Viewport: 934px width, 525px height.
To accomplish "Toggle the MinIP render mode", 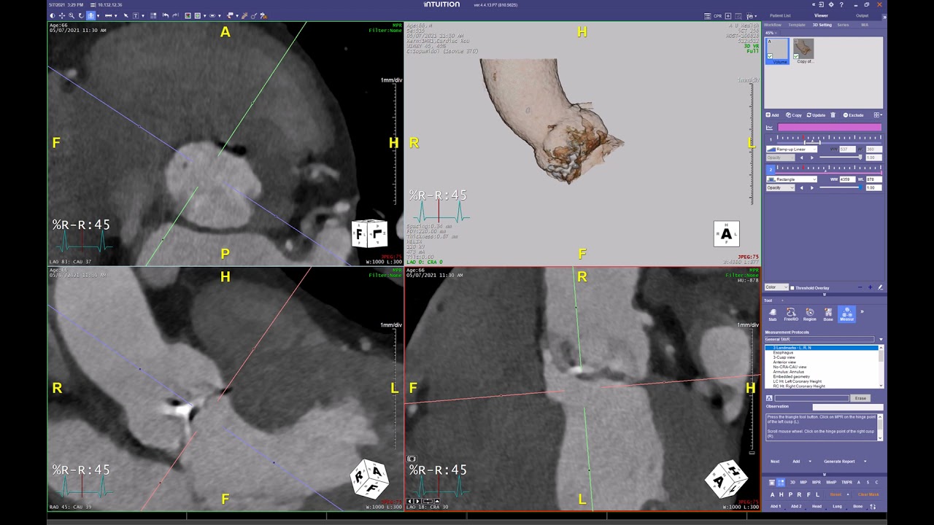I will tap(831, 483).
